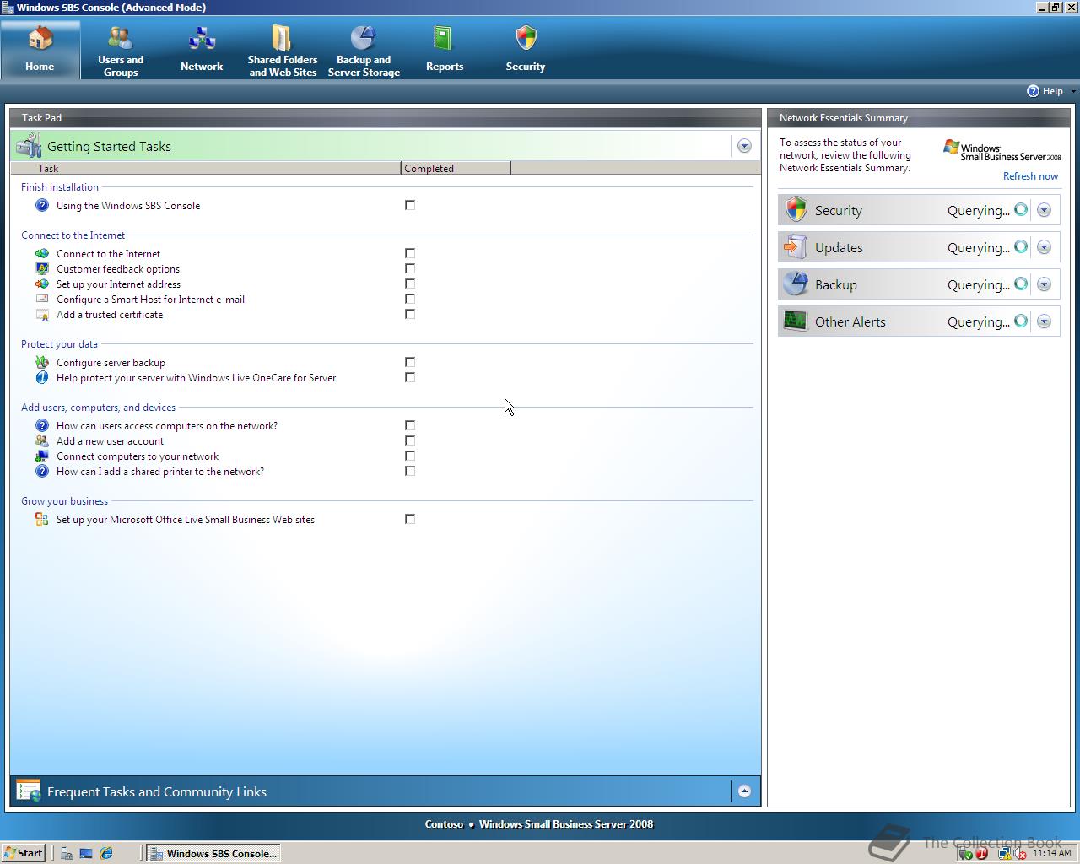Viewport: 1080px width, 864px height.
Task: Click the Add a new user account icon
Action: click(x=42, y=440)
